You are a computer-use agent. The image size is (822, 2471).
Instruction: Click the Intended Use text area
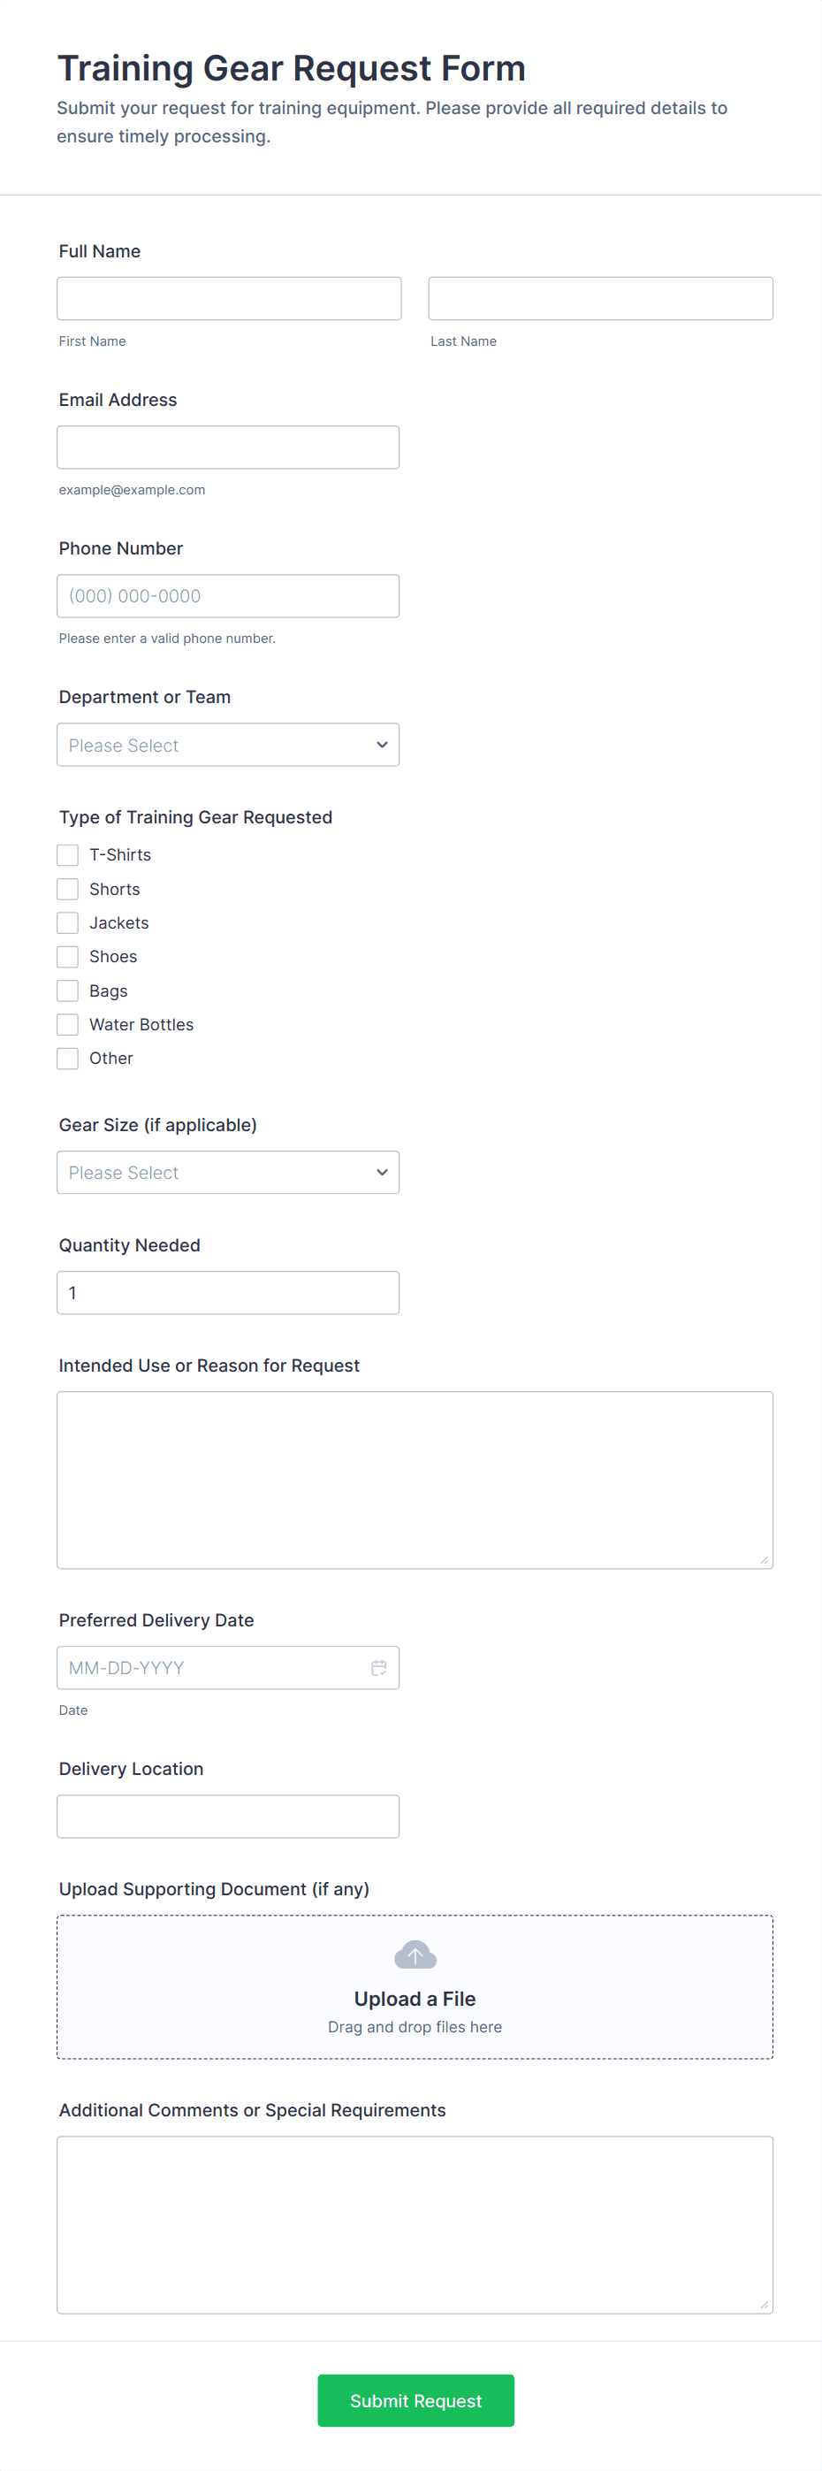click(x=415, y=1479)
